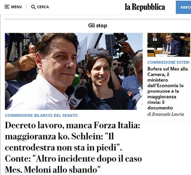Open the Decreto lavoro headline article
This screenshot has height=175, width=191.
click(73, 147)
